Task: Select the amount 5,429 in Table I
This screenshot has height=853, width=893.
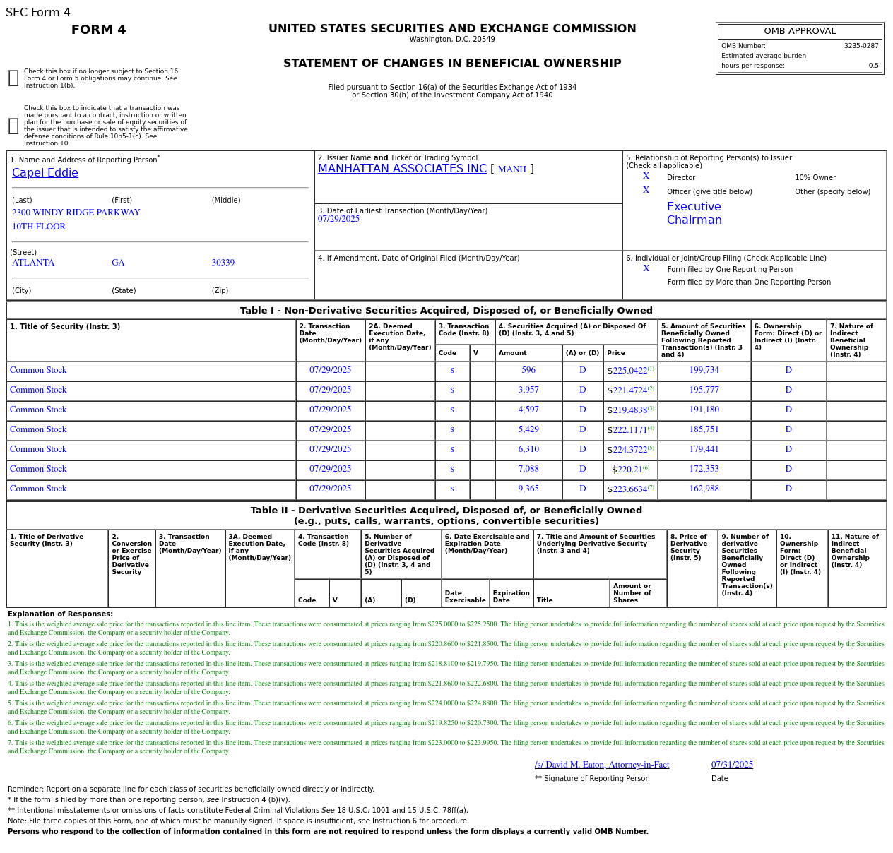Action: [528, 429]
